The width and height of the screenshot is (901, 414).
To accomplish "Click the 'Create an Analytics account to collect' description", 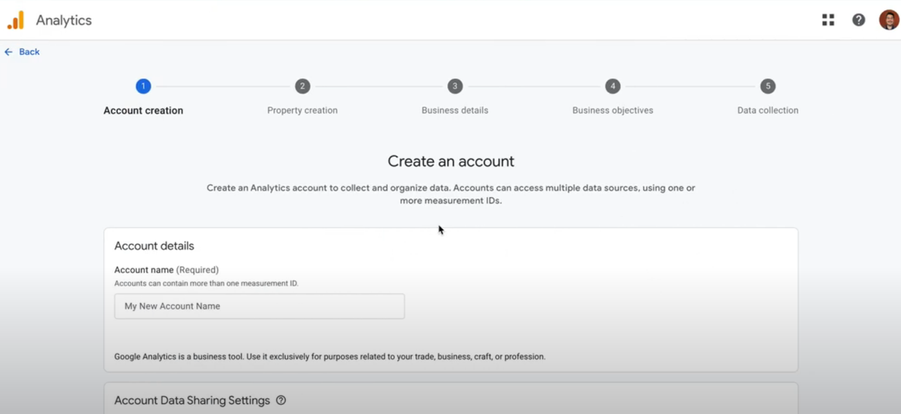I will tap(451, 194).
